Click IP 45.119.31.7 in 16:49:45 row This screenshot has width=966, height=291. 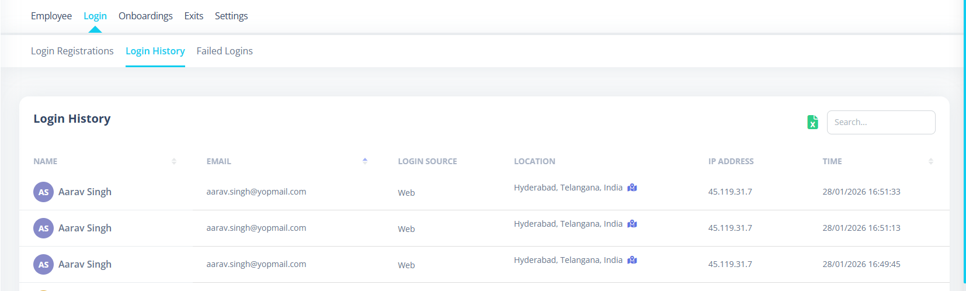[x=730, y=264]
